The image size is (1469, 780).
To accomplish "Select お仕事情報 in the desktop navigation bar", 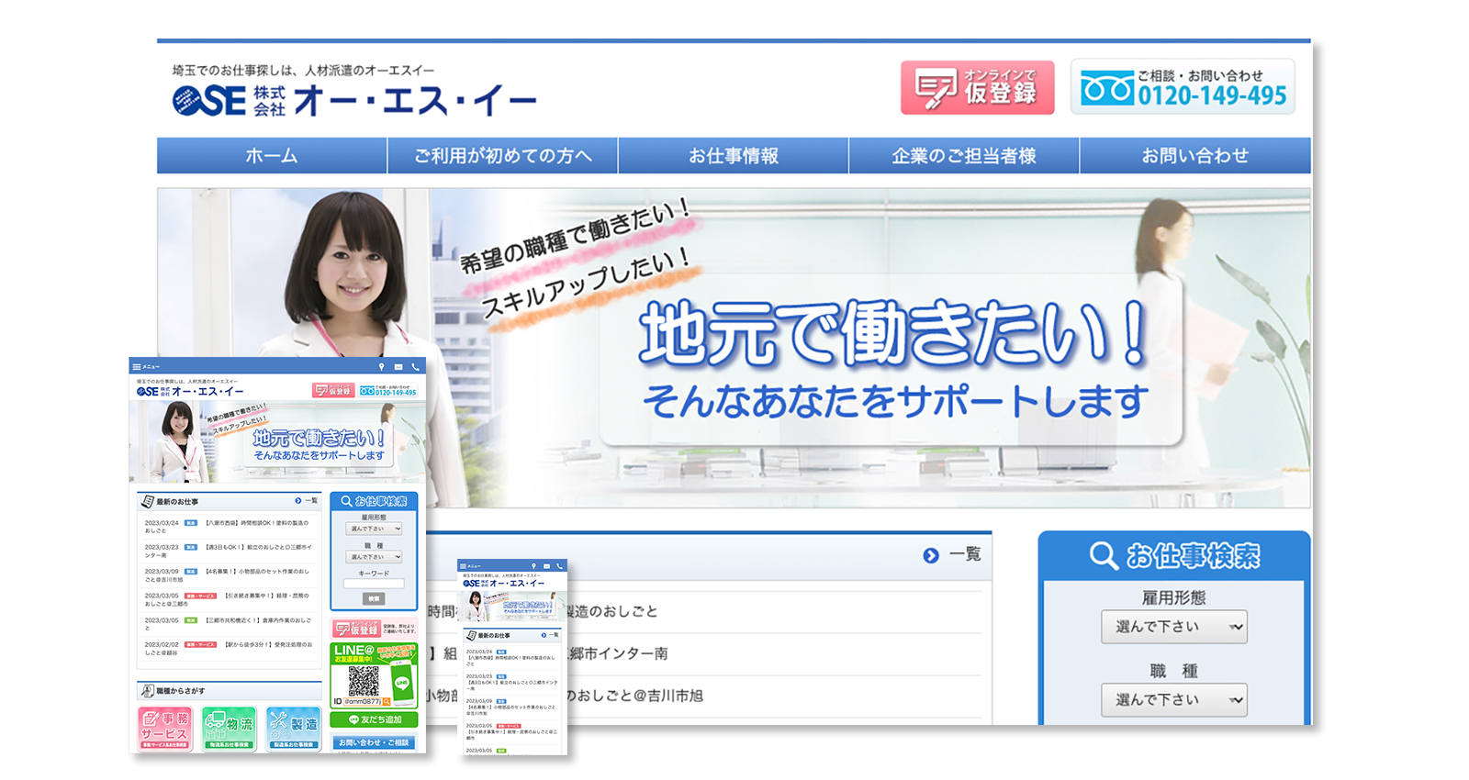I will tap(734, 156).
